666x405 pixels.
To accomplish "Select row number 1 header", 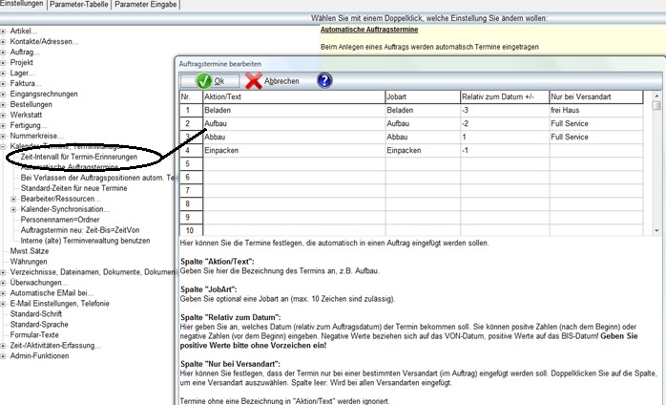I will [x=191, y=110].
